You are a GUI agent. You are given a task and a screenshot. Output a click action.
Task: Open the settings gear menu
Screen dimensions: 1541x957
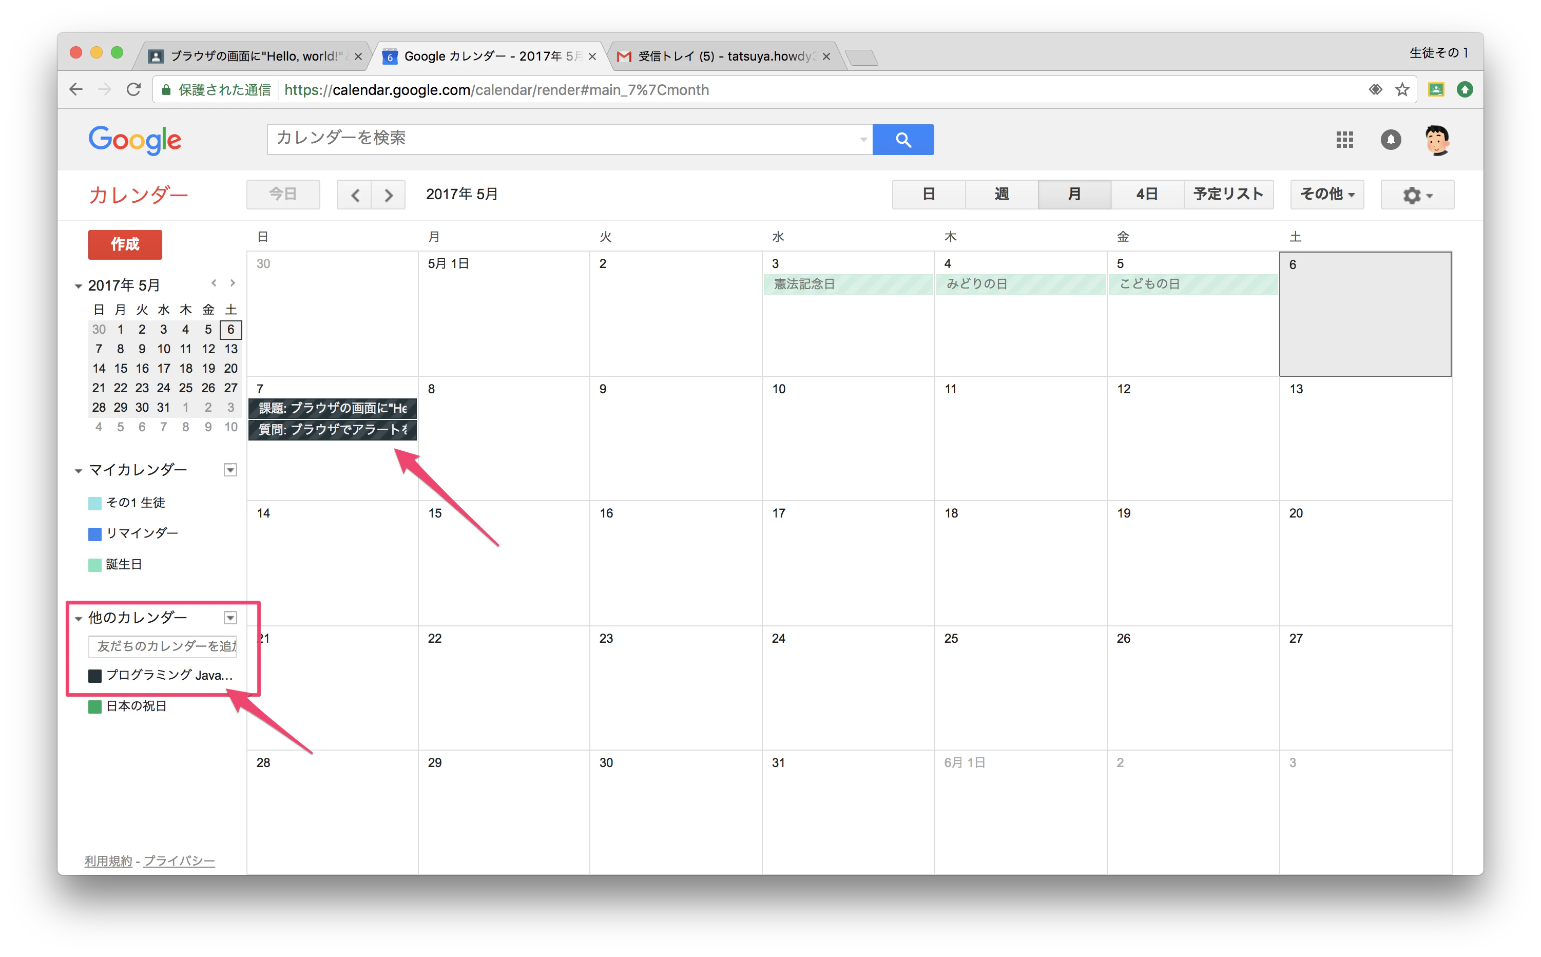tap(1417, 194)
